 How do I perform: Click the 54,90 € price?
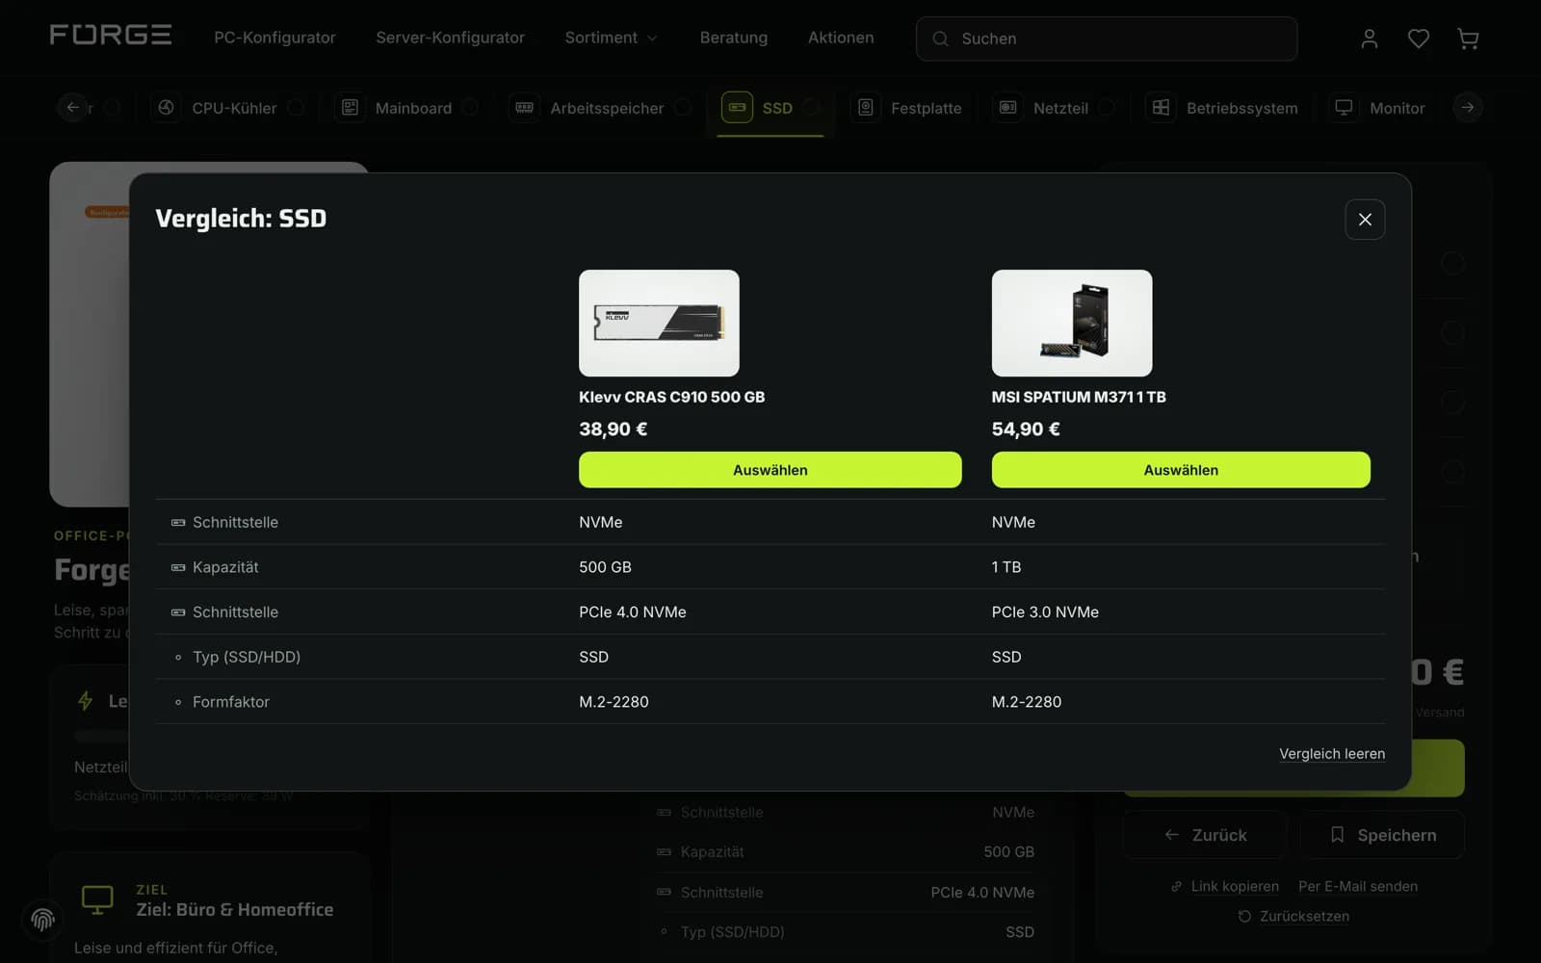coord(1026,429)
